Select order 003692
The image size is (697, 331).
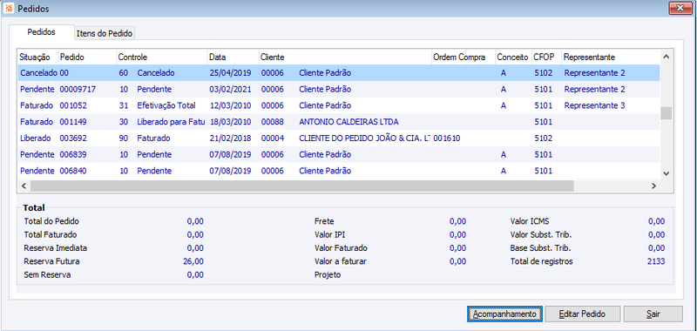click(x=339, y=138)
